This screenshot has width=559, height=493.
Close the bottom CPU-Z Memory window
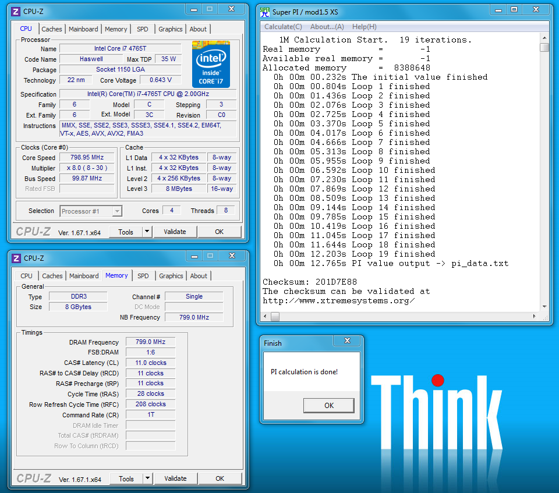click(232, 256)
